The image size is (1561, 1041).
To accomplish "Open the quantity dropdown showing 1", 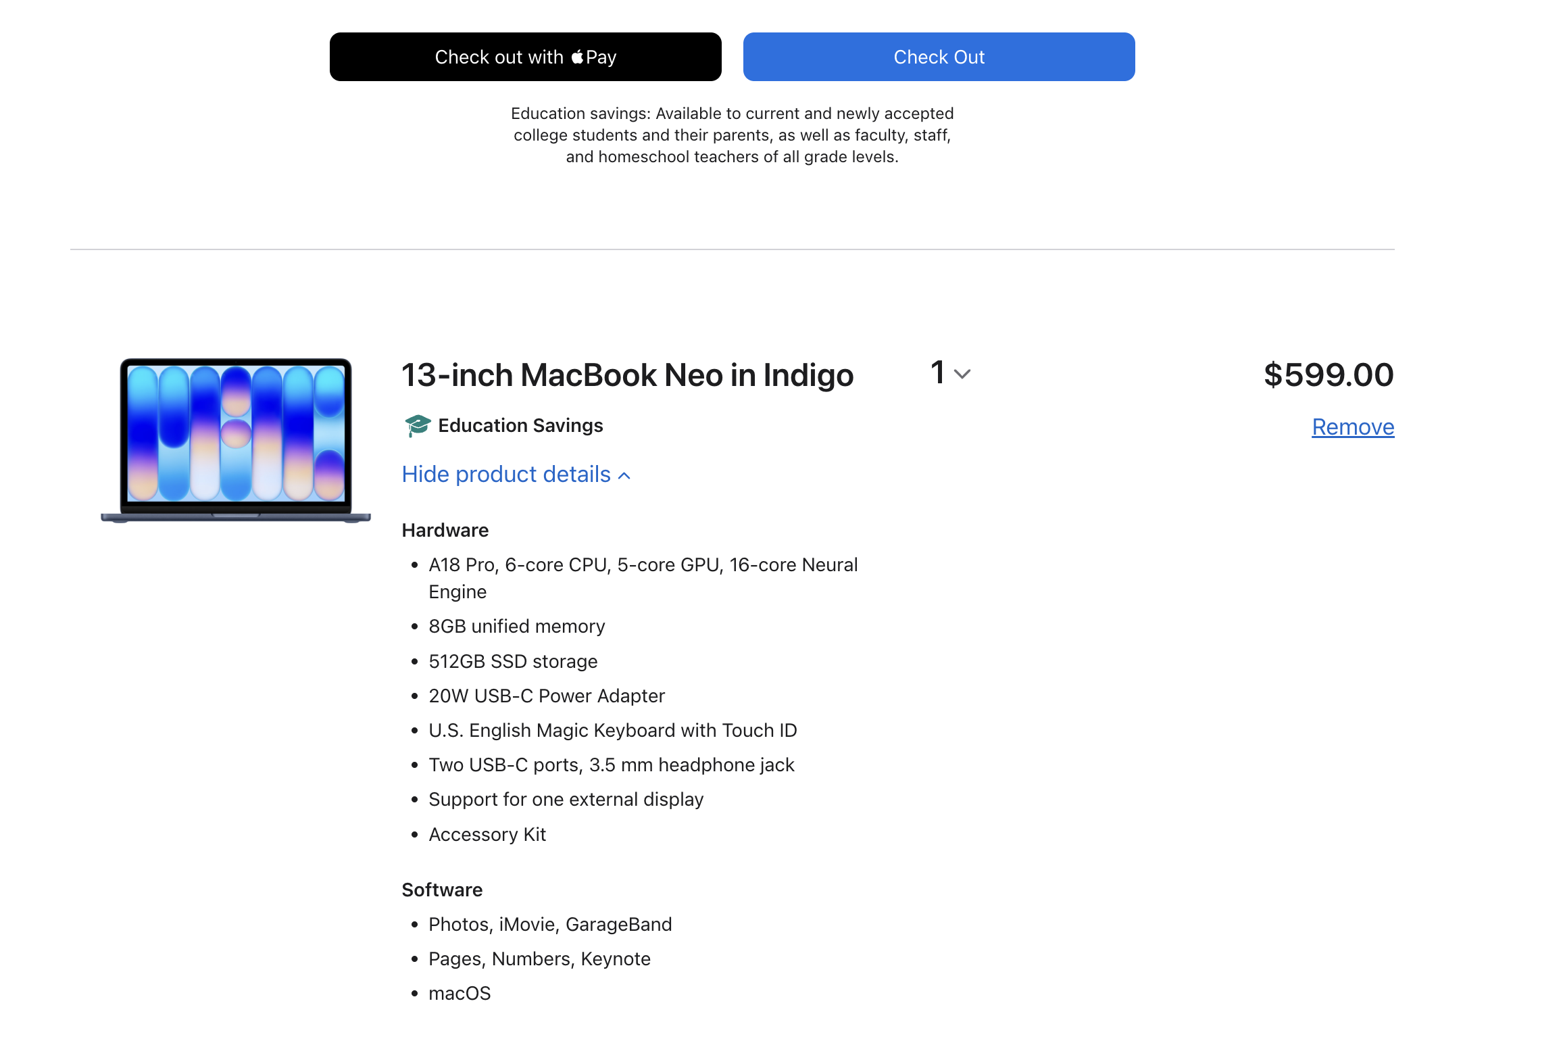I will click(949, 373).
